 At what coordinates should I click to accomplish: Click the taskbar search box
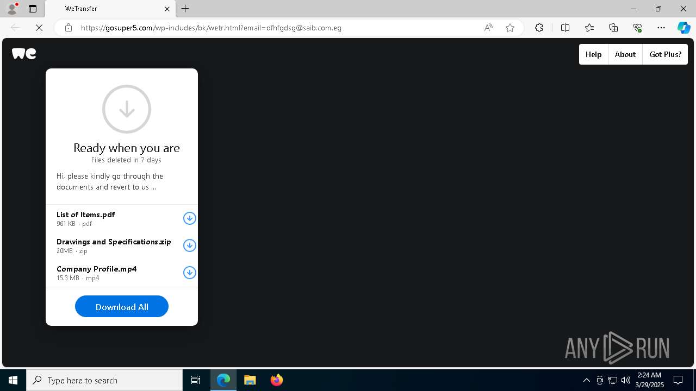coord(104,380)
